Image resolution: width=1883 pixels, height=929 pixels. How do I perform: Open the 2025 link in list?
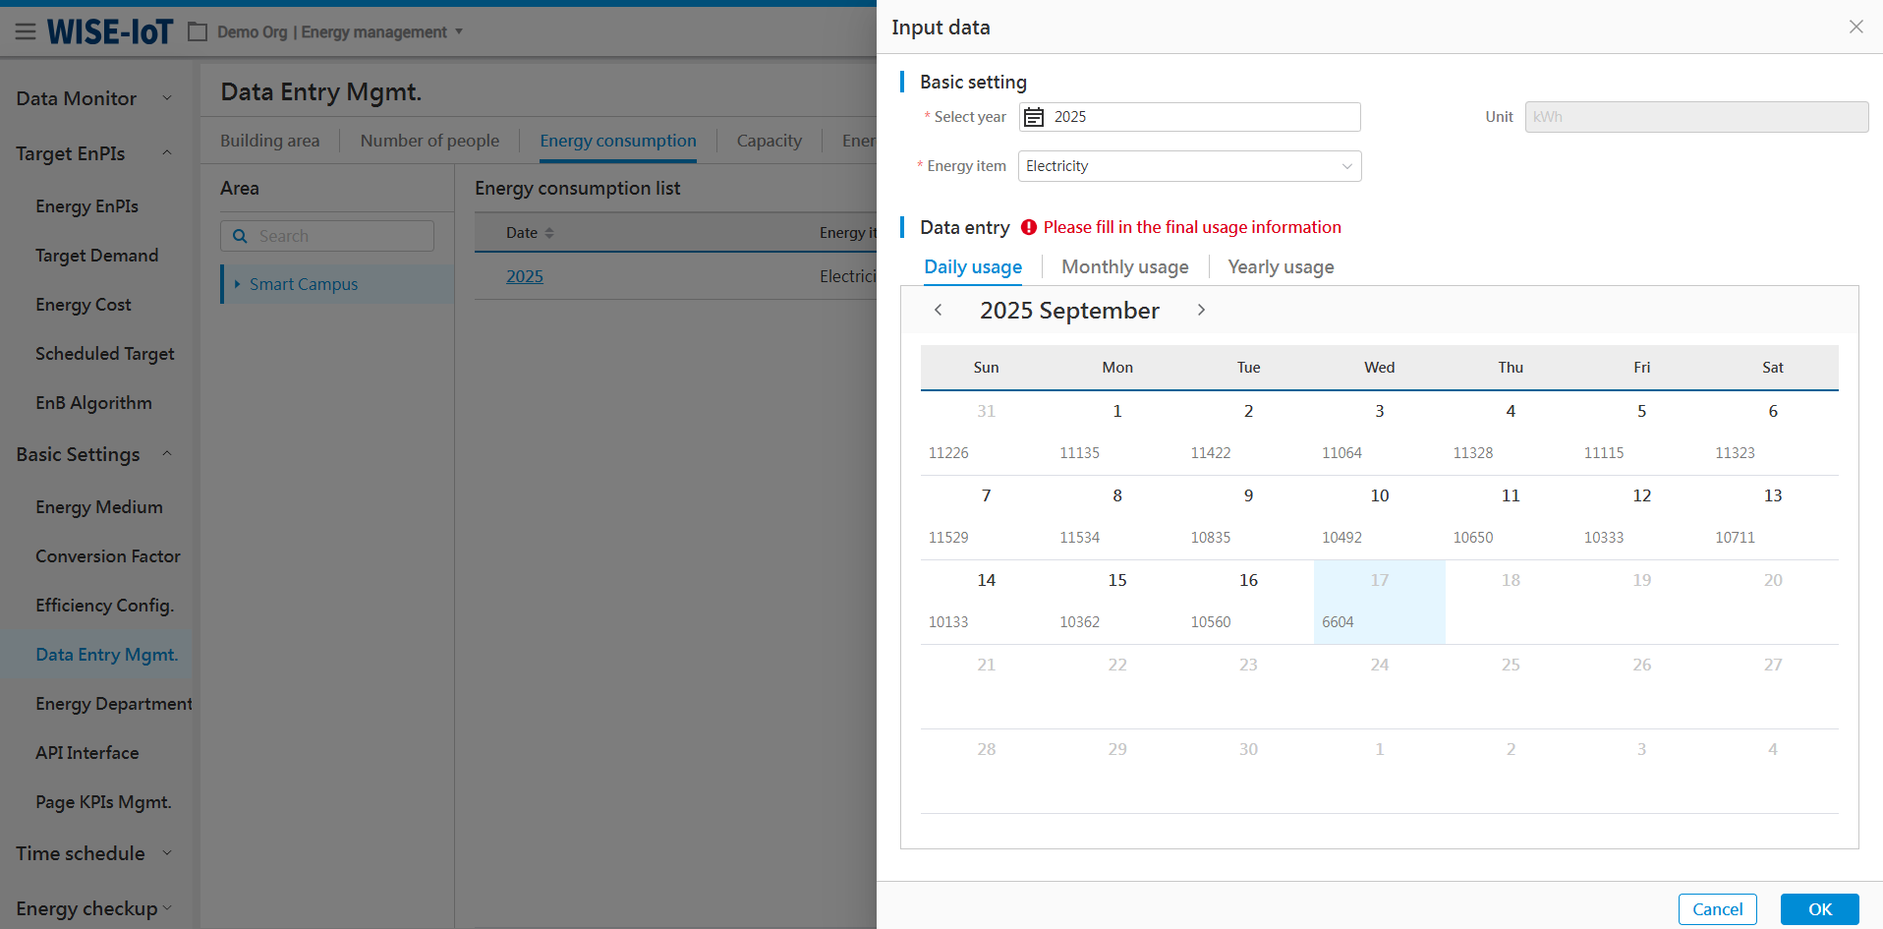pos(524,276)
